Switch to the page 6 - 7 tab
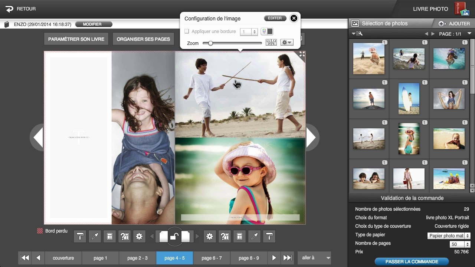The image size is (475, 267). click(212, 258)
